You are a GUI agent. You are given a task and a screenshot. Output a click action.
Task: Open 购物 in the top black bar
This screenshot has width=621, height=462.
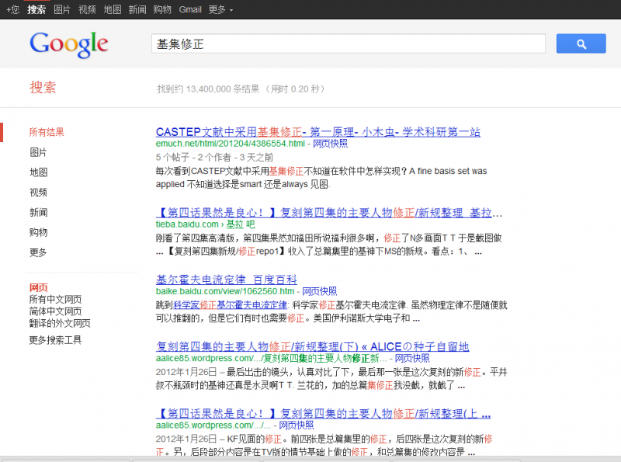tap(162, 9)
